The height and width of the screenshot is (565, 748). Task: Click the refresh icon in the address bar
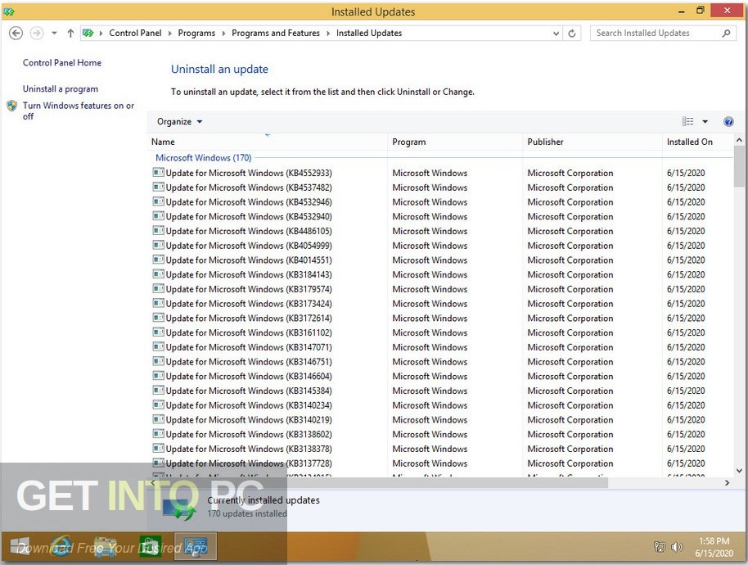coord(570,33)
